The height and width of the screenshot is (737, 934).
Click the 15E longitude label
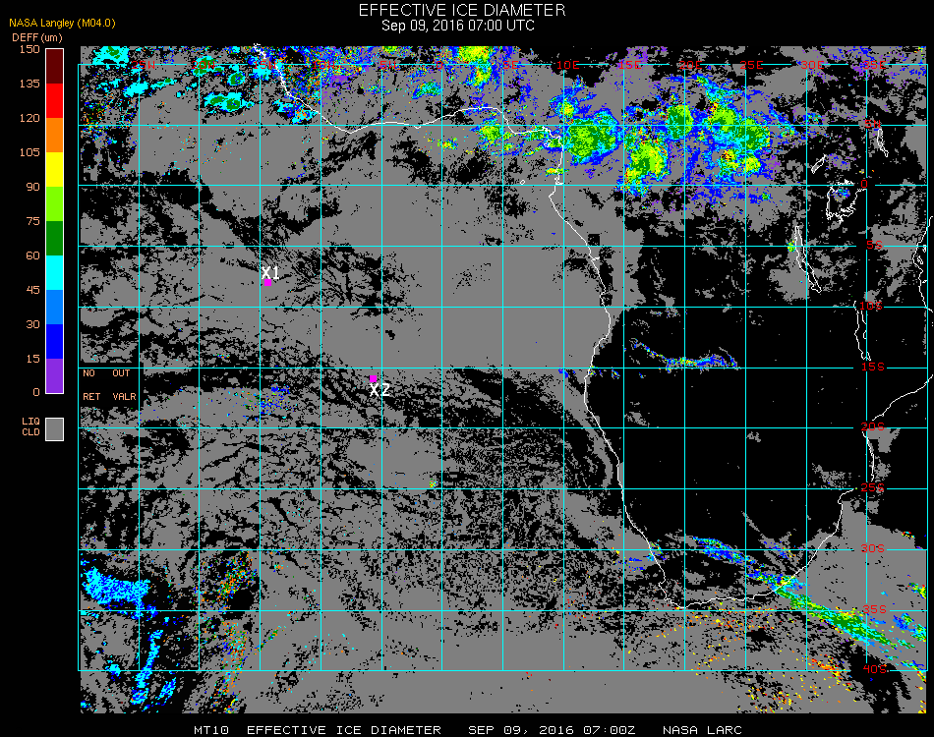click(x=629, y=65)
